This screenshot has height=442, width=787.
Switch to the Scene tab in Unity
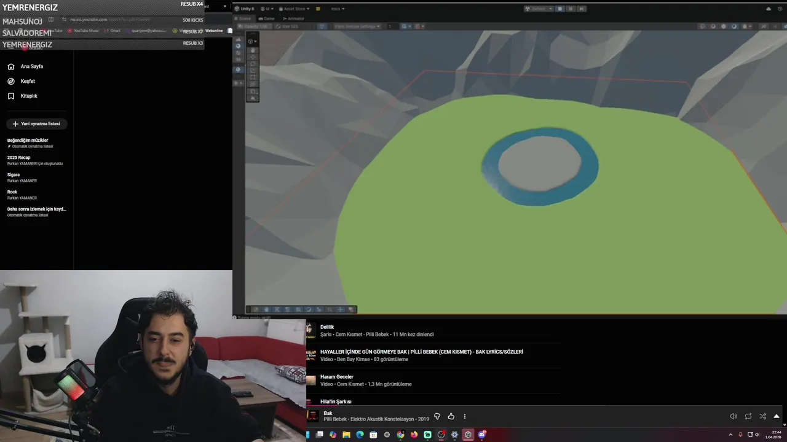coord(244,18)
